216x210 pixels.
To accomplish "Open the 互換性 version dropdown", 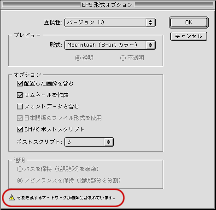I will (x=110, y=23).
